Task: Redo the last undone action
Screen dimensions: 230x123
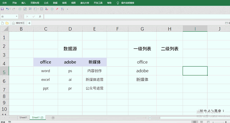Action: pos(13,9)
